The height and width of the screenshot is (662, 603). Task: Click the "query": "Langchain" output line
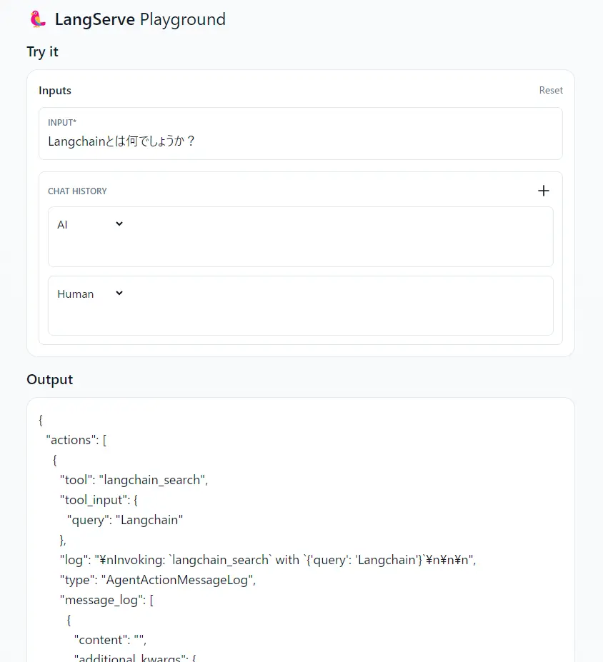127,520
